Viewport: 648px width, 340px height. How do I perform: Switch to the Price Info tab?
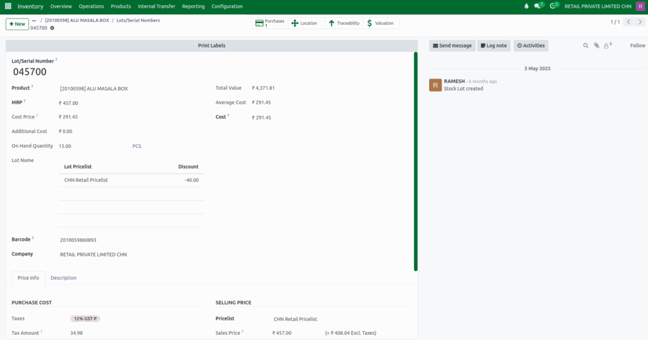(28, 278)
